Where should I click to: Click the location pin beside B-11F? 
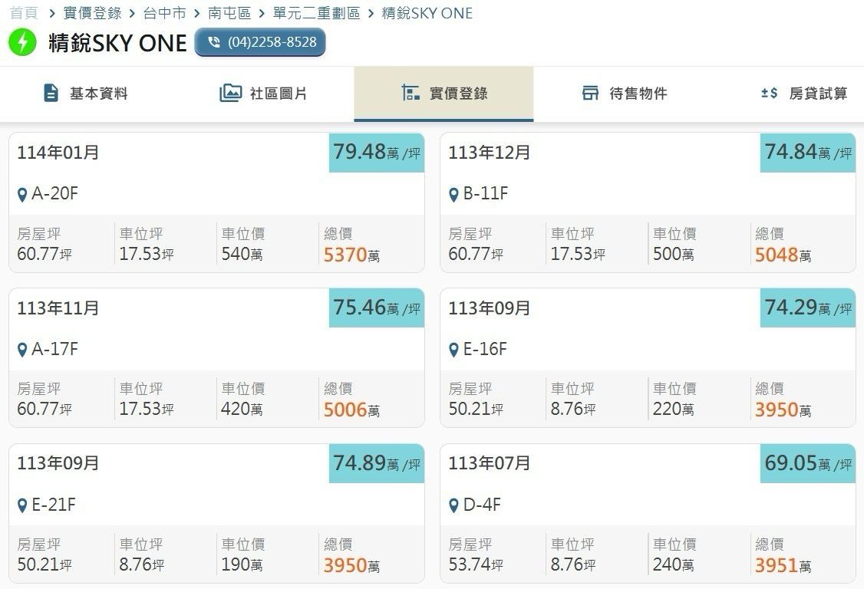click(x=453, y=195)
